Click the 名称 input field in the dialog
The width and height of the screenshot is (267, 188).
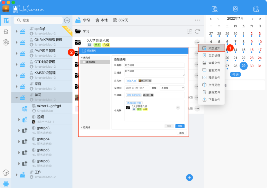(155, 65)
